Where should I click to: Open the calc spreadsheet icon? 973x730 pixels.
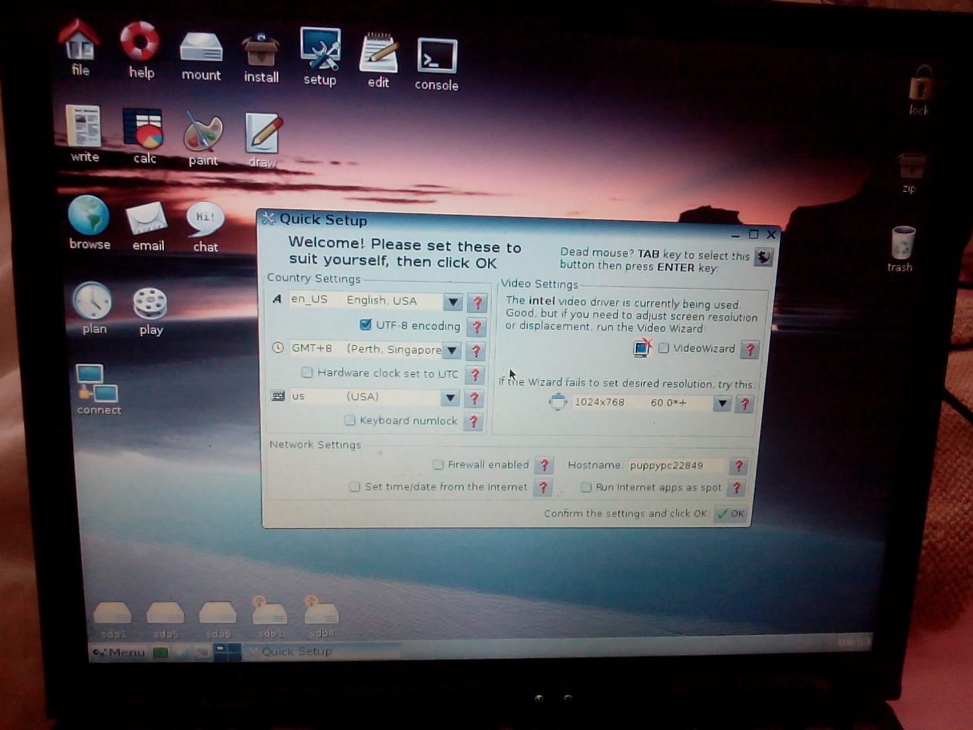pyautogui.click(x=143, y=136)
